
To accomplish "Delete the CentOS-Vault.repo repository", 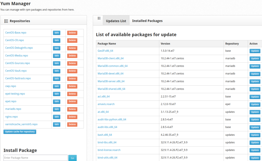I will click(72, 71).
